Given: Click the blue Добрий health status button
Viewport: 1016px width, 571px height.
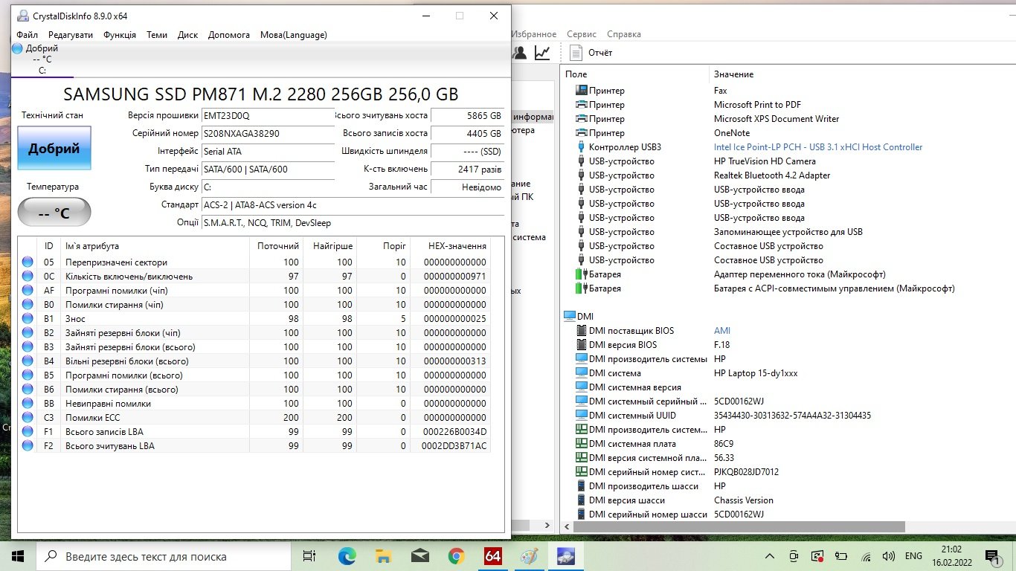Looking at the screenshot, I should pos(54,148).
